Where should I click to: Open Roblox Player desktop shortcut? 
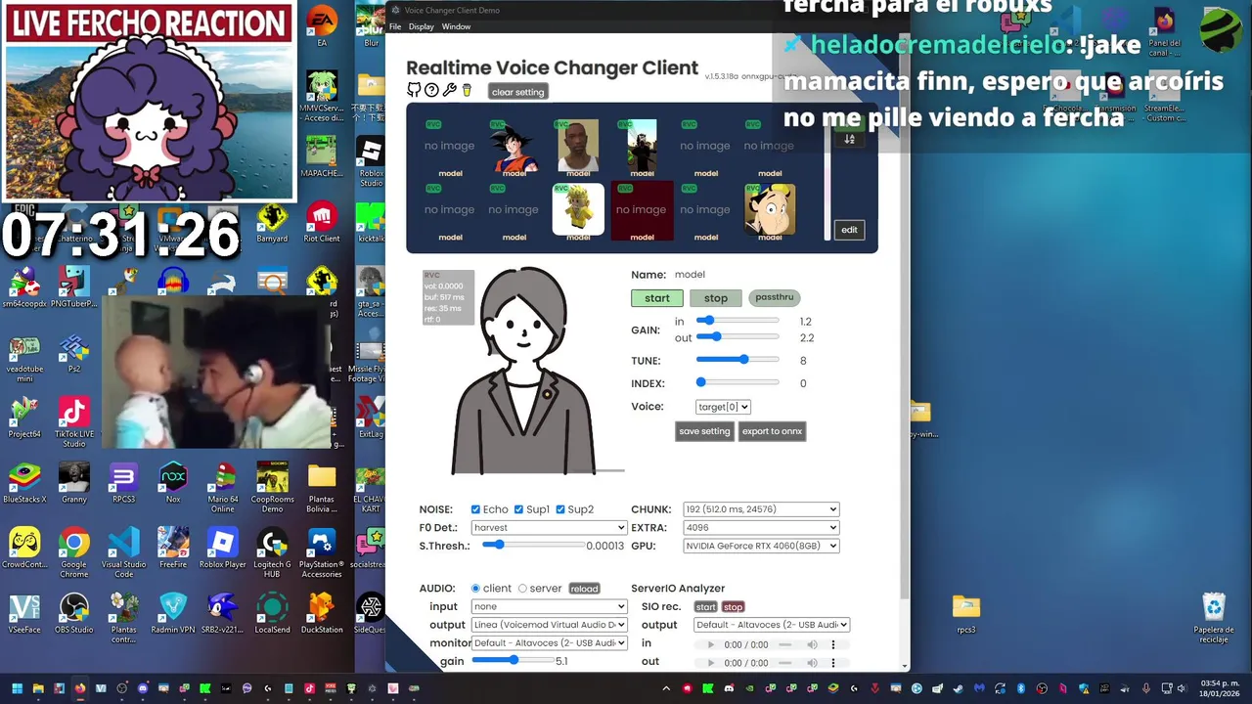tap(223, 548)
